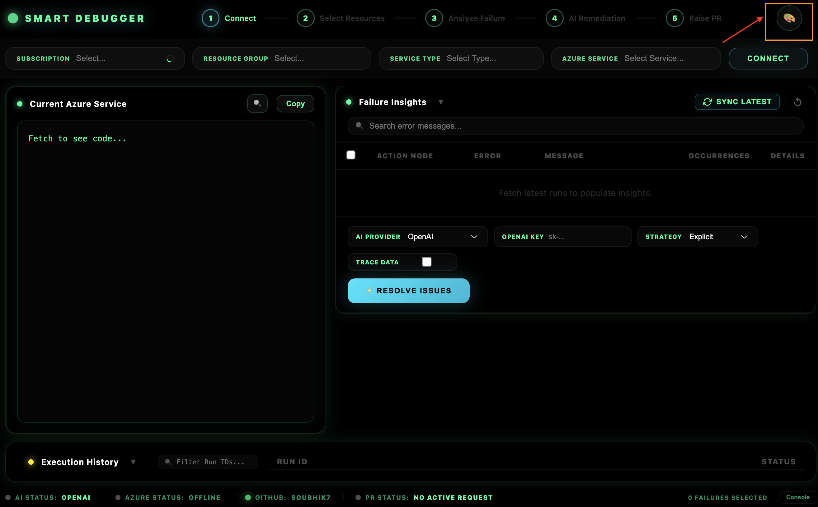Viewport: 818px width, 507px height.
Task: Go to step 4 AI Remediation
Action: coord(585,18)
